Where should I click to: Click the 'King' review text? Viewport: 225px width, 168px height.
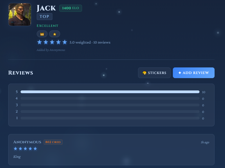[17, 157]
